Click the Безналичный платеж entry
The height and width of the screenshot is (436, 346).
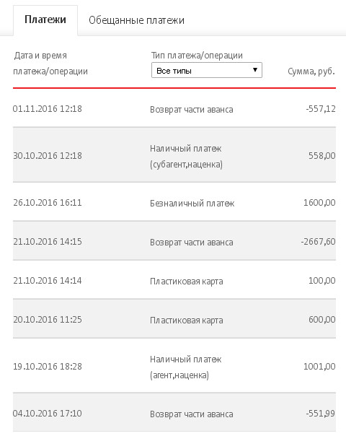[192, 204]
